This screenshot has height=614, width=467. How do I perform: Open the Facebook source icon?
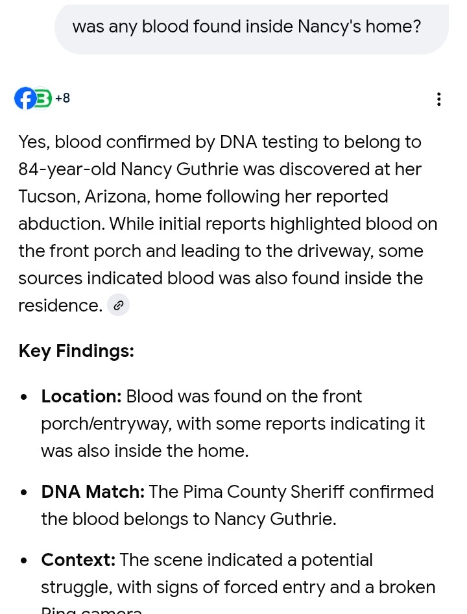pos(24,98)
